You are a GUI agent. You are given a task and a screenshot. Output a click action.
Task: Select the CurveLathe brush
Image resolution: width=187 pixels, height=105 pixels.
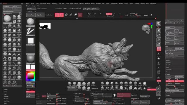(x=19, y=54)
